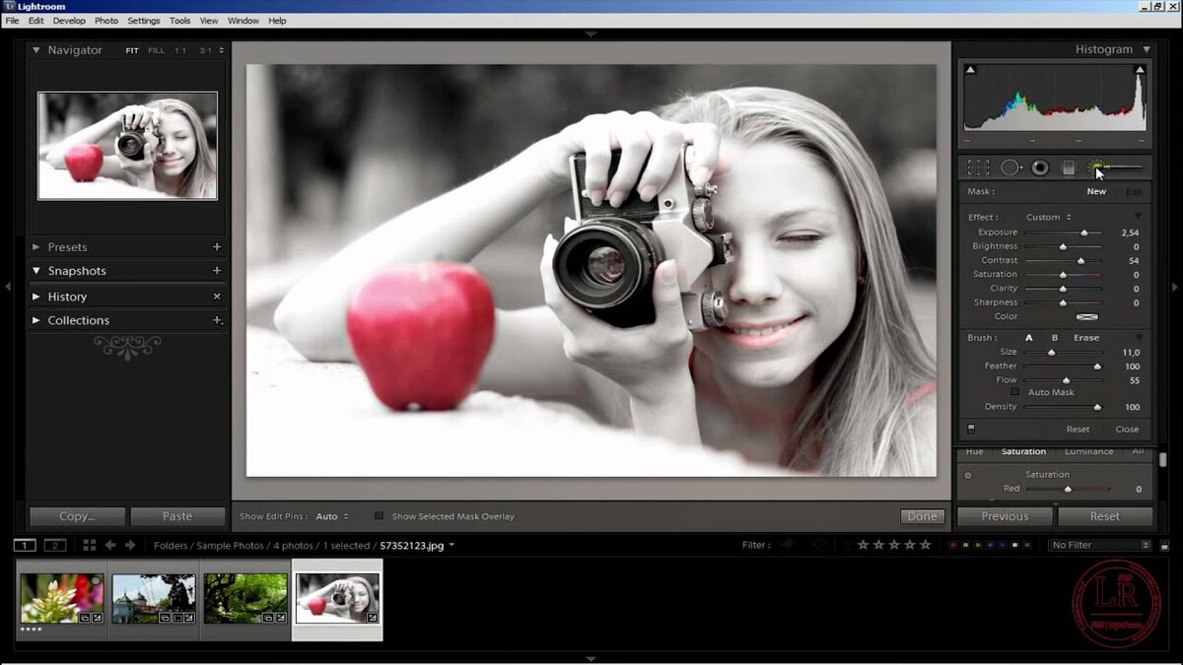This screenshot has width=1183, height=665.
Task: Add a new preset with the plus icon
Action: point(217,247)
